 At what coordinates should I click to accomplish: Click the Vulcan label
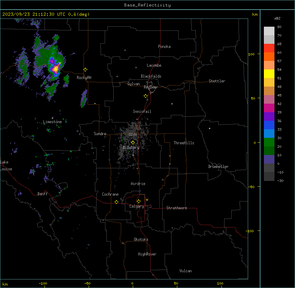[186, 271]
